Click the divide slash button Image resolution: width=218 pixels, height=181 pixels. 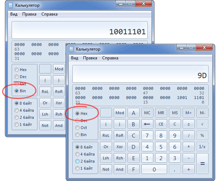[x=189, y=135]
